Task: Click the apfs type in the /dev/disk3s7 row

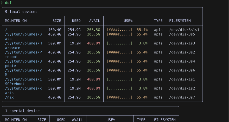Action: [x=158, y=97]
